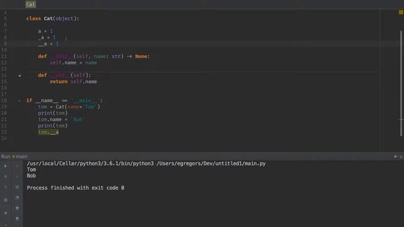This screenshot has width=404, height=227.
Task: Click the editor vertical scrollbar
Action: [x=401, y=83]
